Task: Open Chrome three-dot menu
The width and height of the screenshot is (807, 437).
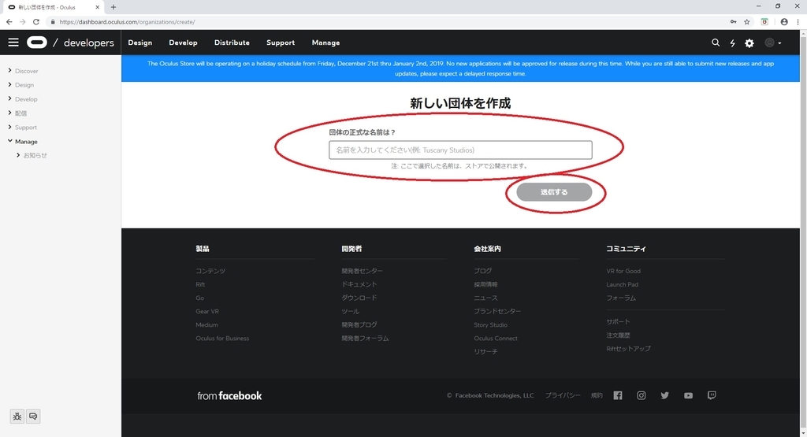Action: [798, 21]
